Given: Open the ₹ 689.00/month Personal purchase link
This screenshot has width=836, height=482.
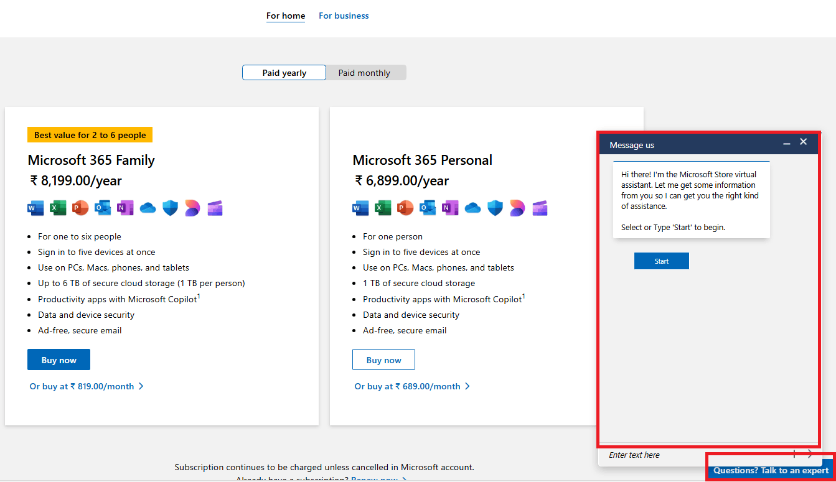Looking at the screenshot, I should click(412, 386).
